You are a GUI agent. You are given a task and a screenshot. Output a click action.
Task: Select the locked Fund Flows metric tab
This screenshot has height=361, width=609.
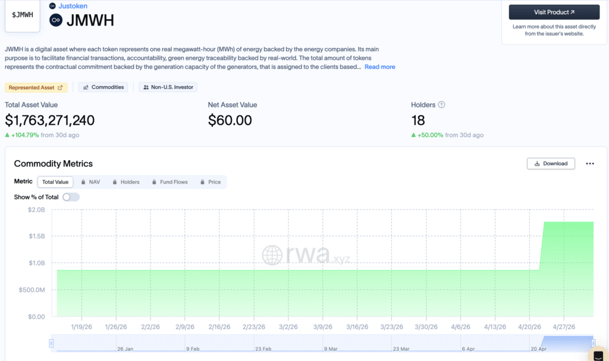[x=169, y=182]
